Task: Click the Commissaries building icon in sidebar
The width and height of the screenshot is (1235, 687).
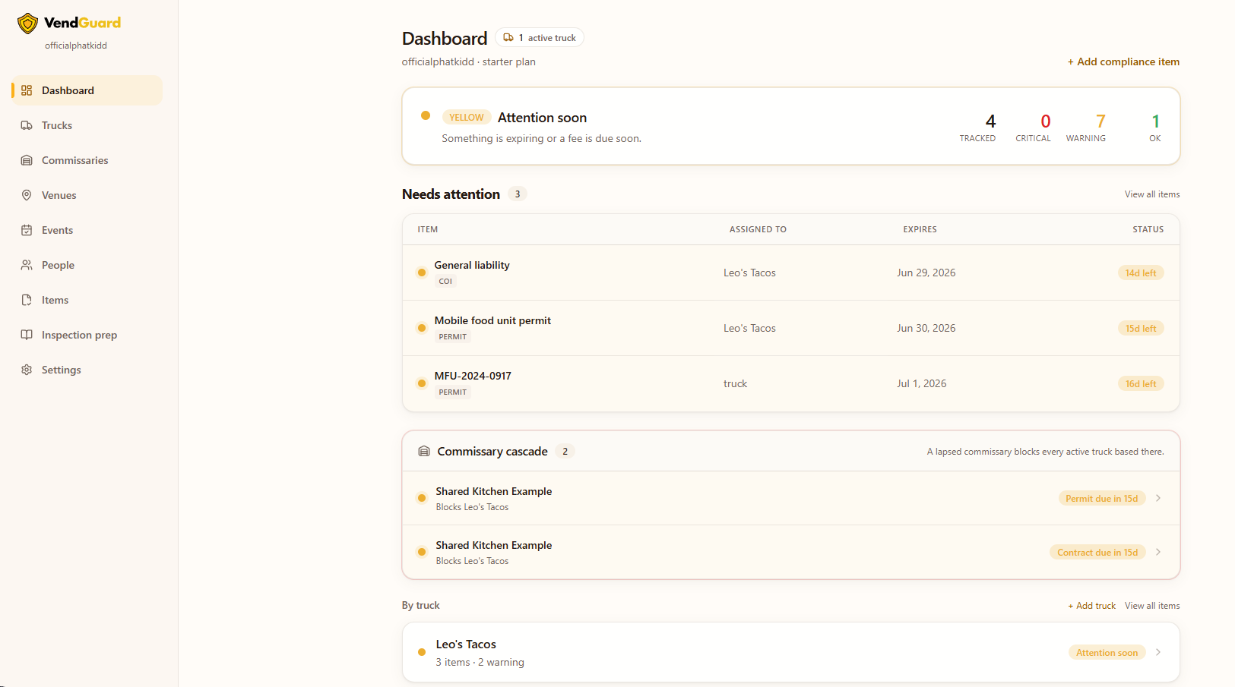Action: [27, 160]
